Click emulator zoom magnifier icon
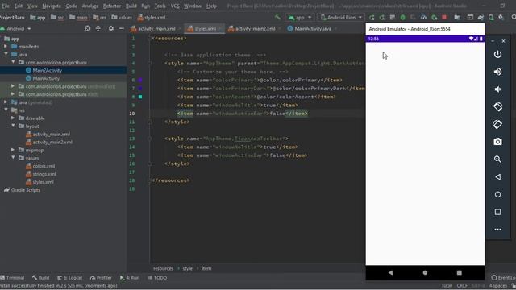516x290 pixels. tap(497, 159)
